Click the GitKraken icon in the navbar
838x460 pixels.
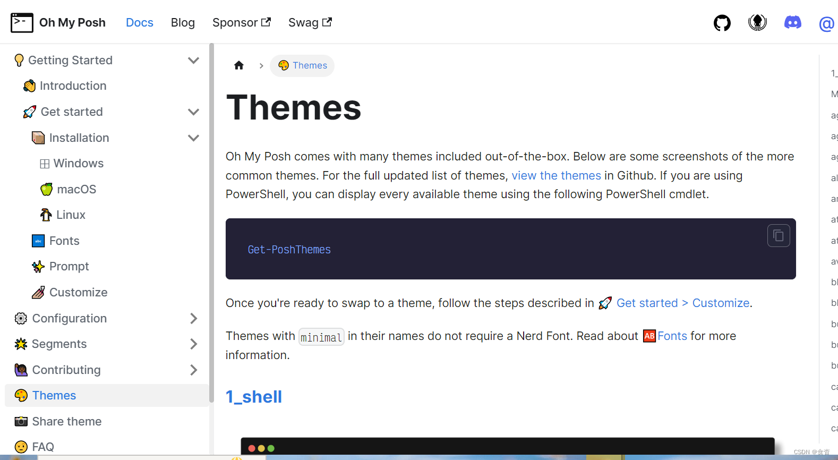click(x=757, y=22)
